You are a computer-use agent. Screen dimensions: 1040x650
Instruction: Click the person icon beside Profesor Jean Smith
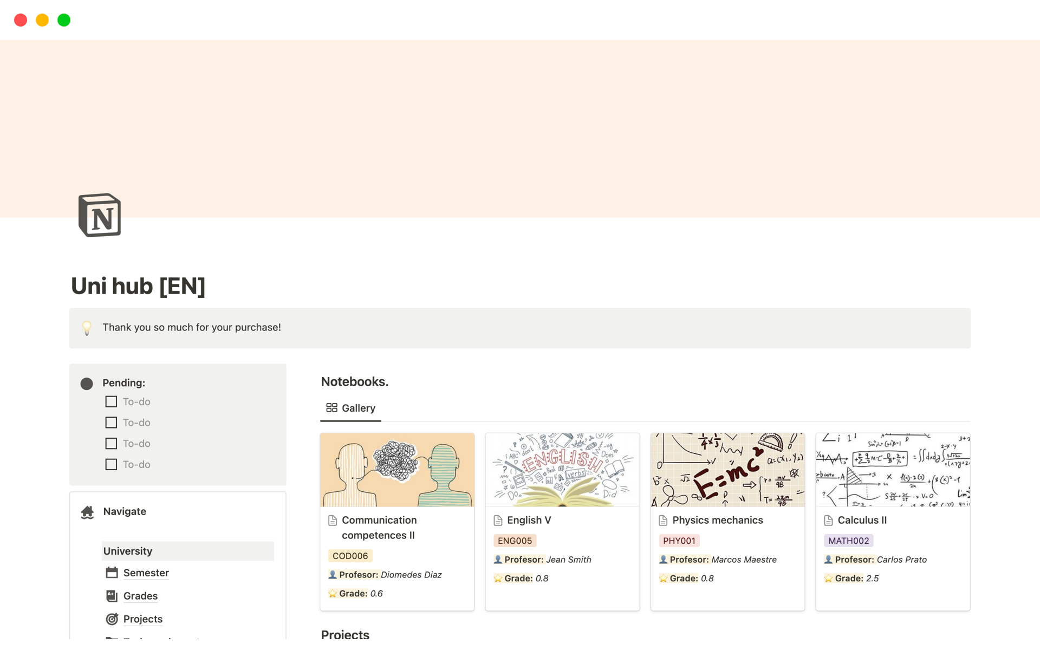[498, 560]
